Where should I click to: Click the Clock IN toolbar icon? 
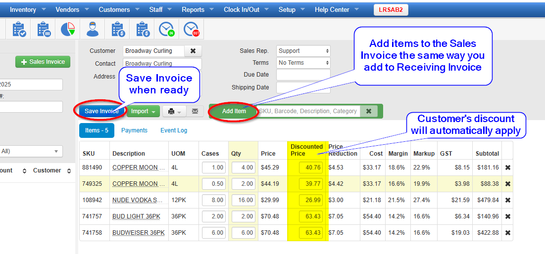(167, 30)
